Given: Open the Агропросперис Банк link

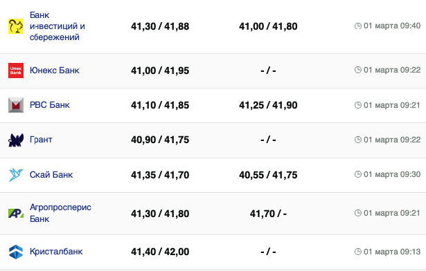Looking at the screenshot, I should coord(60,213).
